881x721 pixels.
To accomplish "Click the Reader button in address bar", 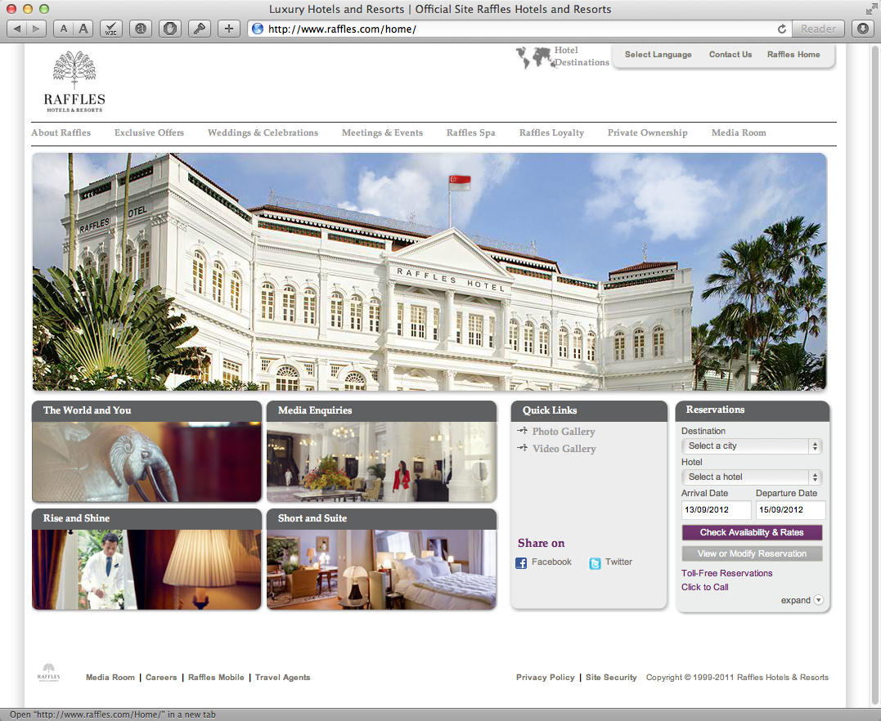I will point(818,29).
